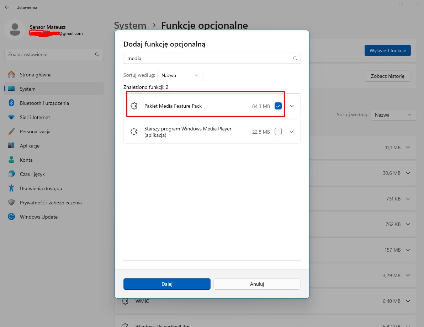Click the Windows Update icon in sidebar
The image size is (424, 327).
(x=11, y=217)
